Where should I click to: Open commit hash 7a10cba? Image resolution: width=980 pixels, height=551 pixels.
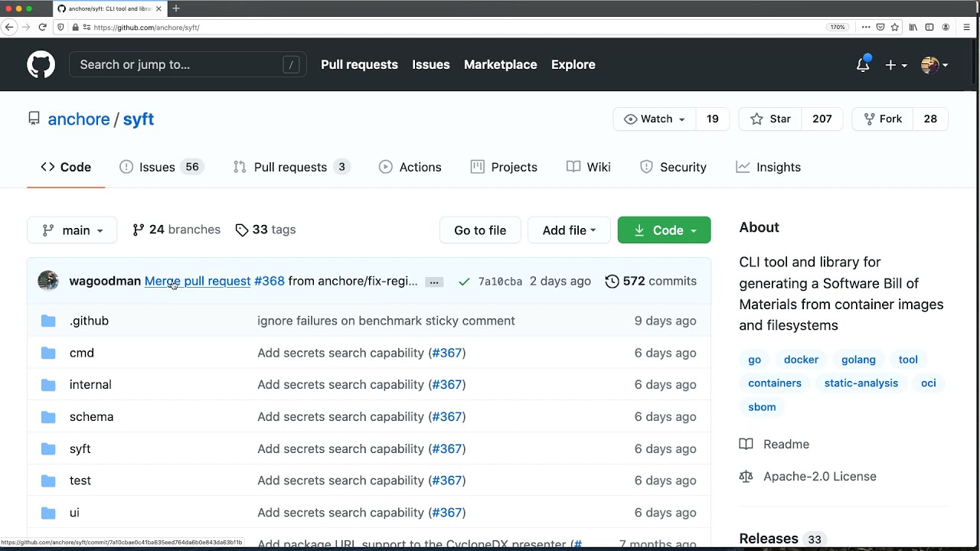tap(500, 282)
